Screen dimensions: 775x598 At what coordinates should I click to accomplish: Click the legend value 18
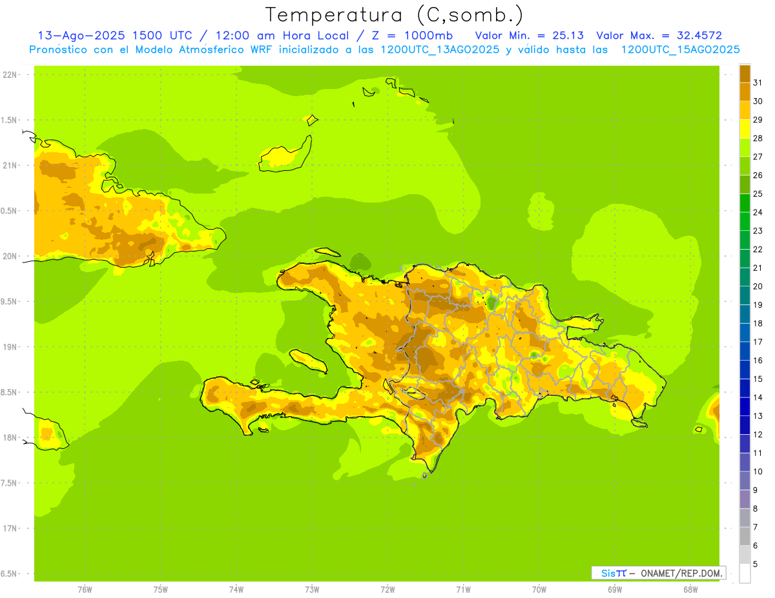(758, 323)
